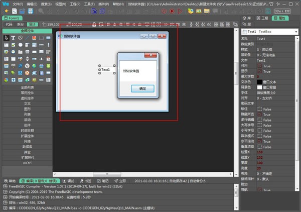Open the 工程(P) menu
Viewport: 301px width, 212px height.
point(76,4)
